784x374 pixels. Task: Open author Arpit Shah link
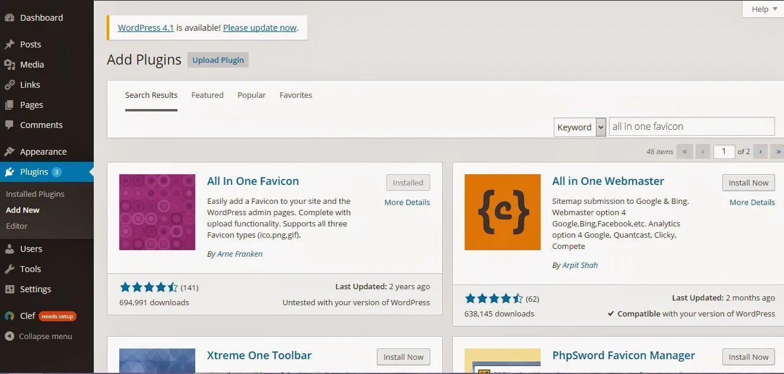pyautogui.click(x=580, y=265)
